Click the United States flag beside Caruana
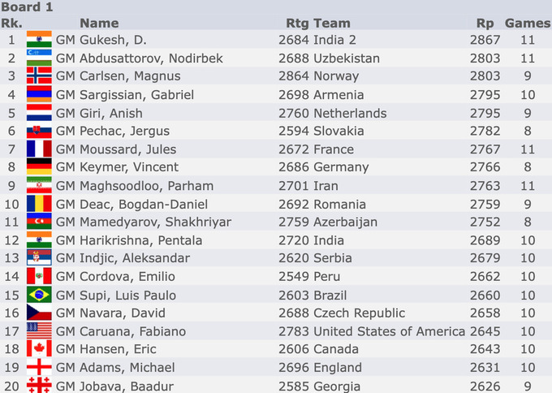Image resolution: width=552 pixels, height=393 pixels. pos(39,330)
